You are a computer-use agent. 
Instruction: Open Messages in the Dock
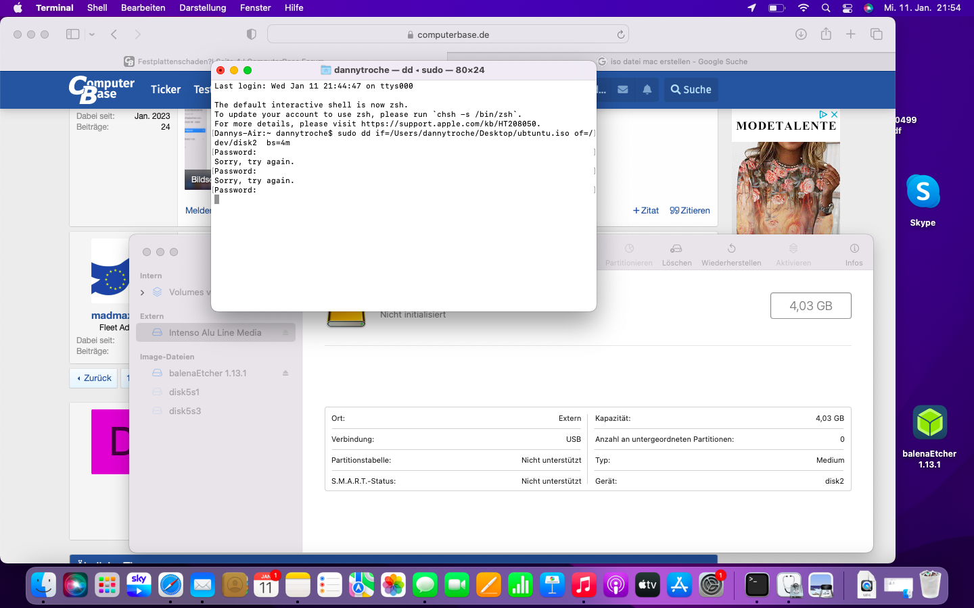click(425, 585)
